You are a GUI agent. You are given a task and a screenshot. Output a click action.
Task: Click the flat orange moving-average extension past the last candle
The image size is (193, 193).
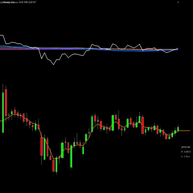click(184, 131)
